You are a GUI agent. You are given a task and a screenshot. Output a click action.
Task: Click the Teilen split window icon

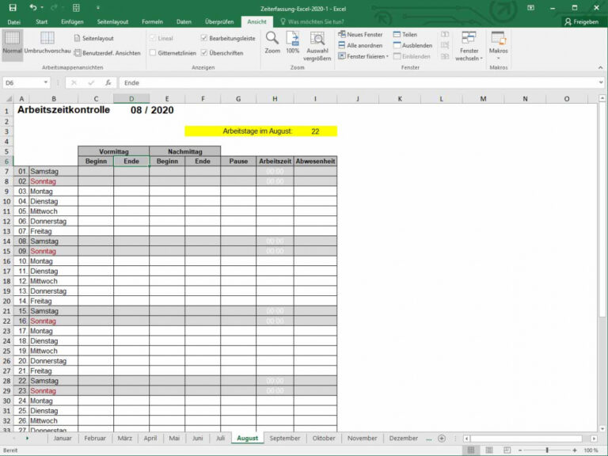point(405,35)
